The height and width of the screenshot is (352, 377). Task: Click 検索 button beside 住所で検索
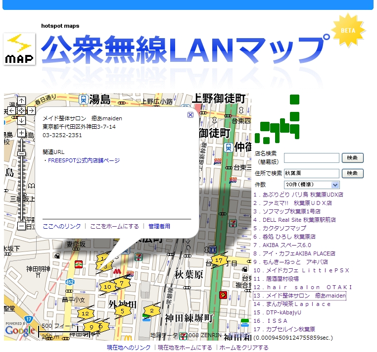[352, 173]
